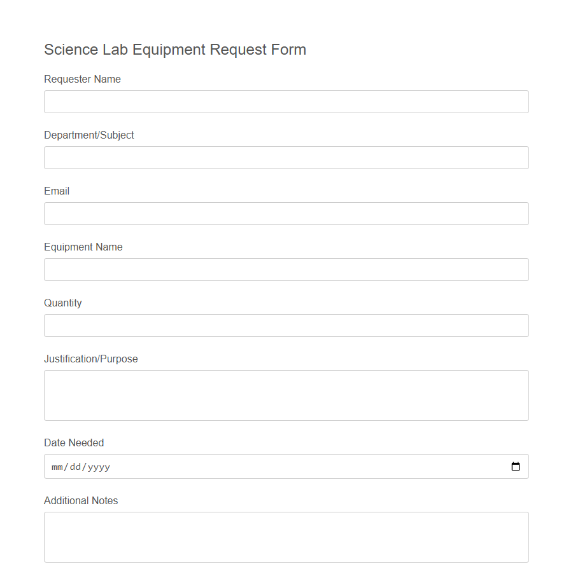The image size is (573, 583).
Task: Click the Additional Notes label
Action: [x=81, y=500]
